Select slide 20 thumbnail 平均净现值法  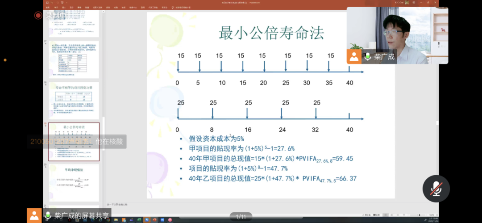74,183
